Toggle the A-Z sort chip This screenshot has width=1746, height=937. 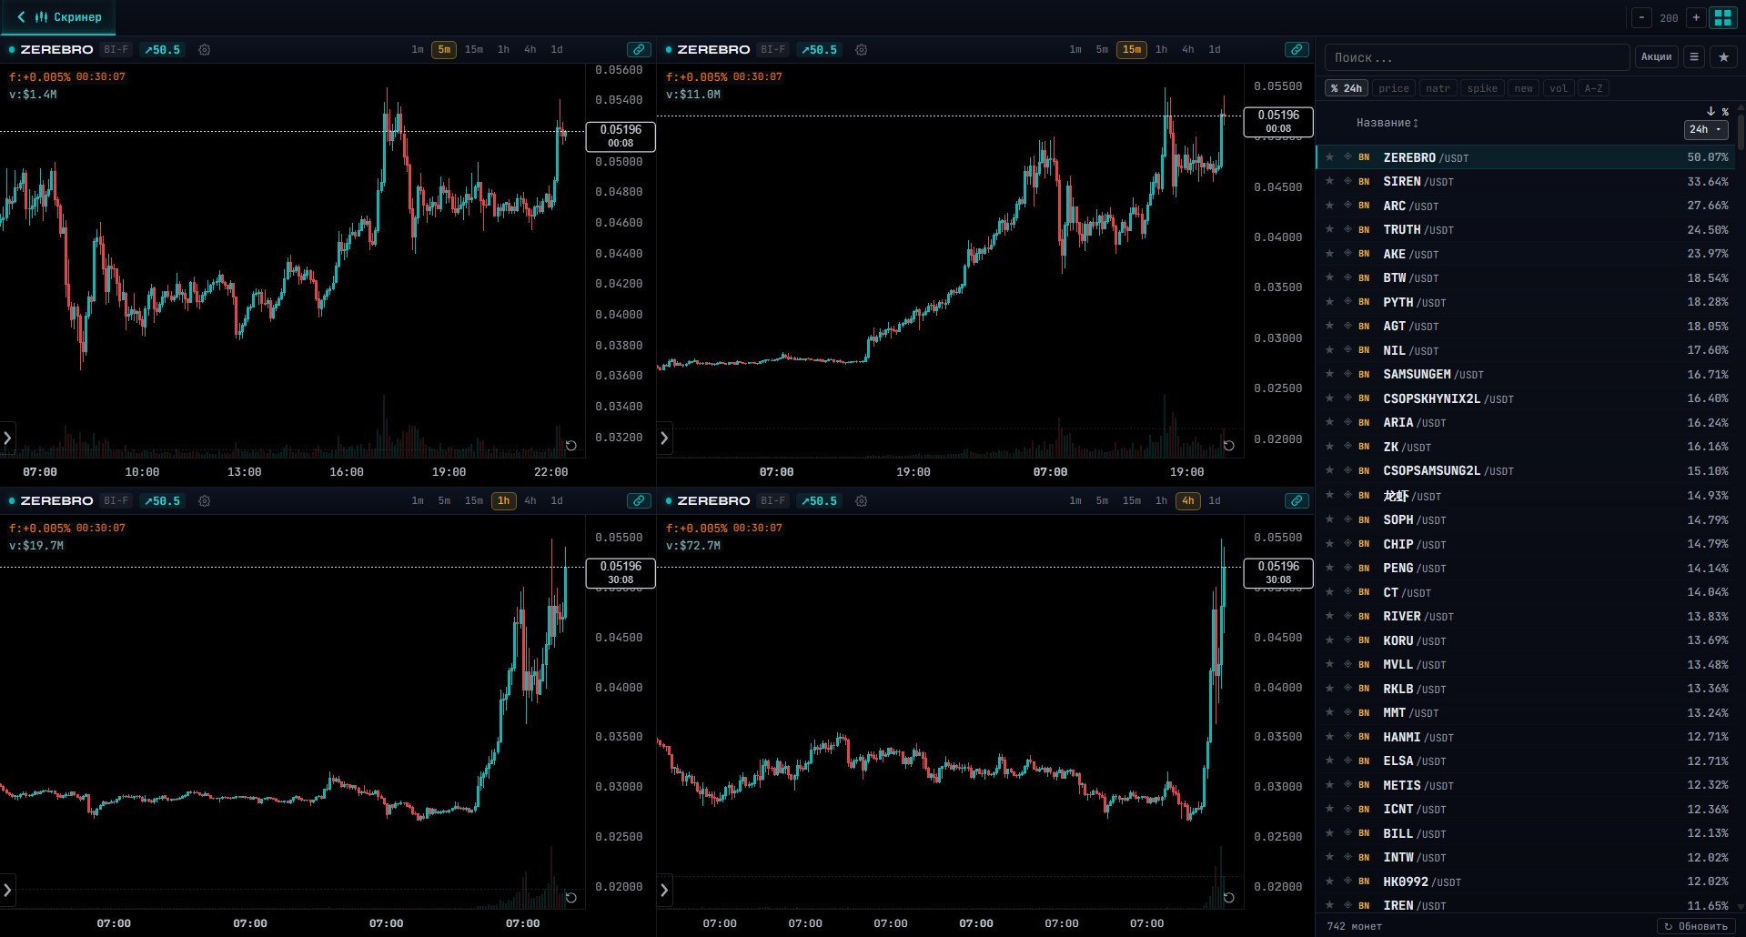tap(1593, 88)
